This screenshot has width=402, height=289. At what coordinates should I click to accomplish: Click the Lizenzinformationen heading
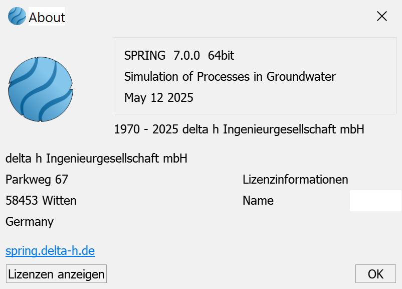[x=295, y=180]
